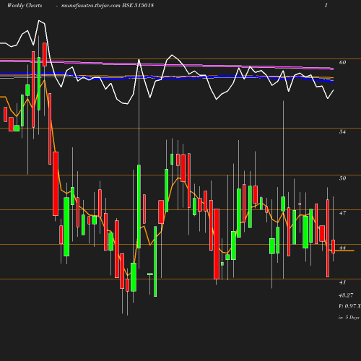The image size is (361, 361).
Task: Click the 'BSE 515018' symbol label
Action: (138, 5)
